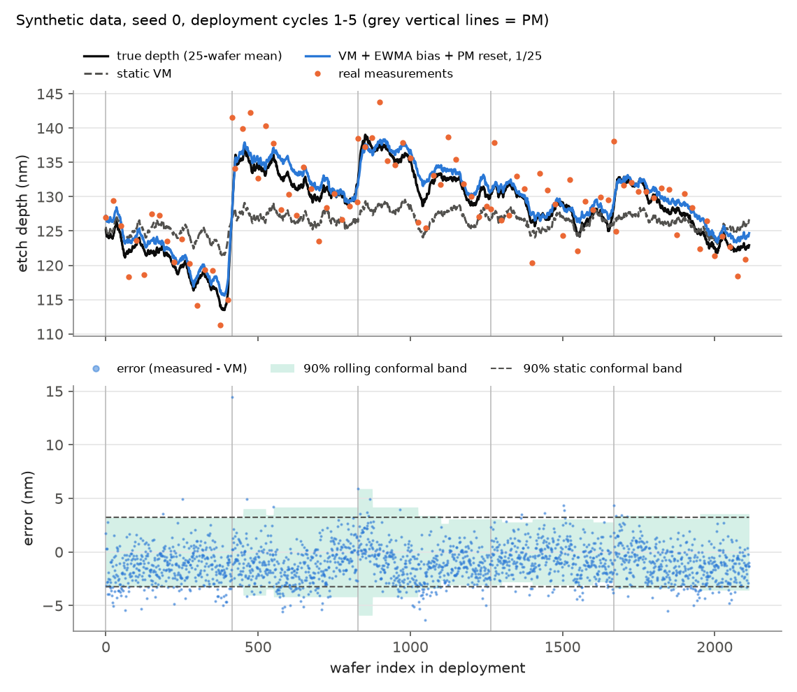Click the outlier error point near 15 nm
Screen dimensions: 797x692
(232, 397)
